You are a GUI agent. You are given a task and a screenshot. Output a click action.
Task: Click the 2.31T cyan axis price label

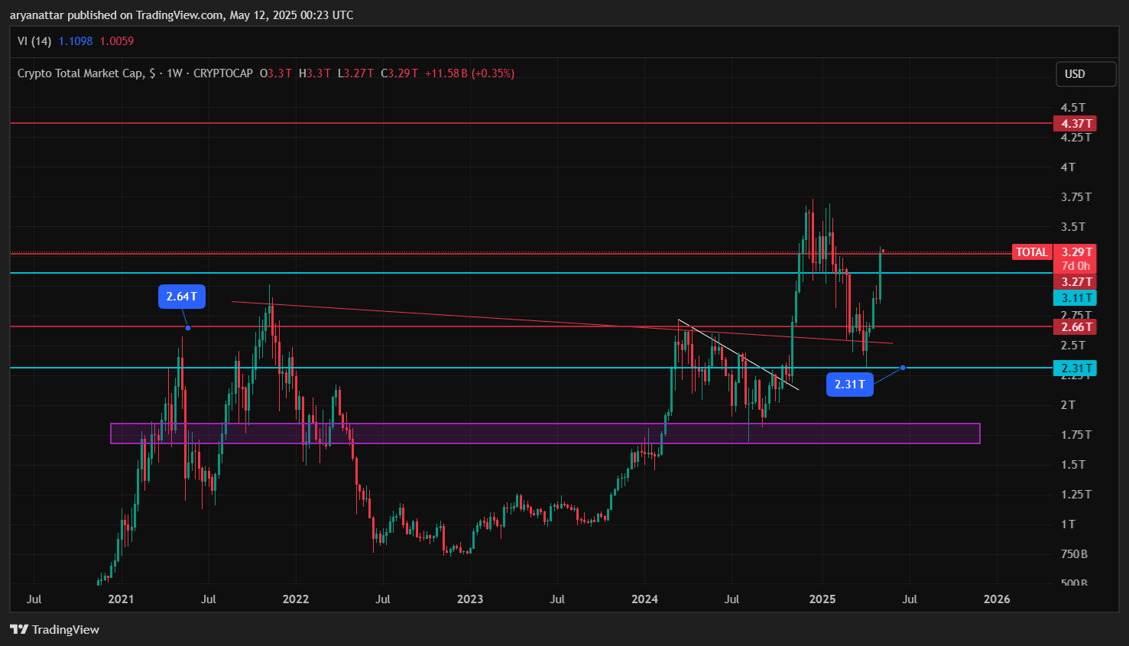coord(1076,368)
